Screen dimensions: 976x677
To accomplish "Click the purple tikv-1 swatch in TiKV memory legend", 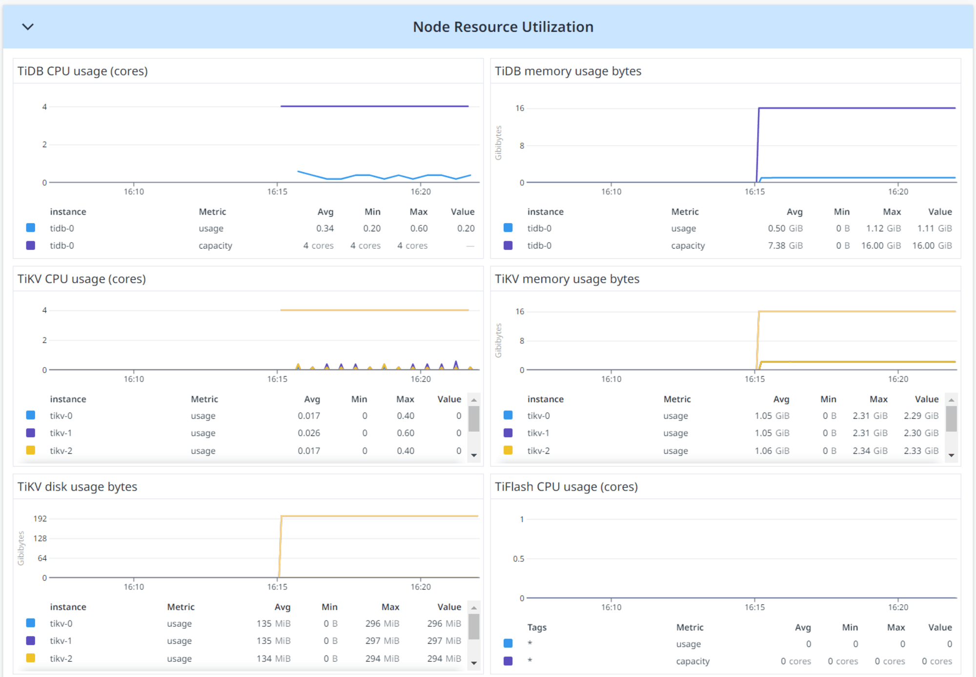I will 508,433.
